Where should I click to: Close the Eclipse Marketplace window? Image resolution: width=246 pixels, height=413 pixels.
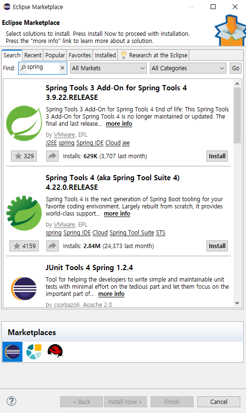[x=235, y=7]
